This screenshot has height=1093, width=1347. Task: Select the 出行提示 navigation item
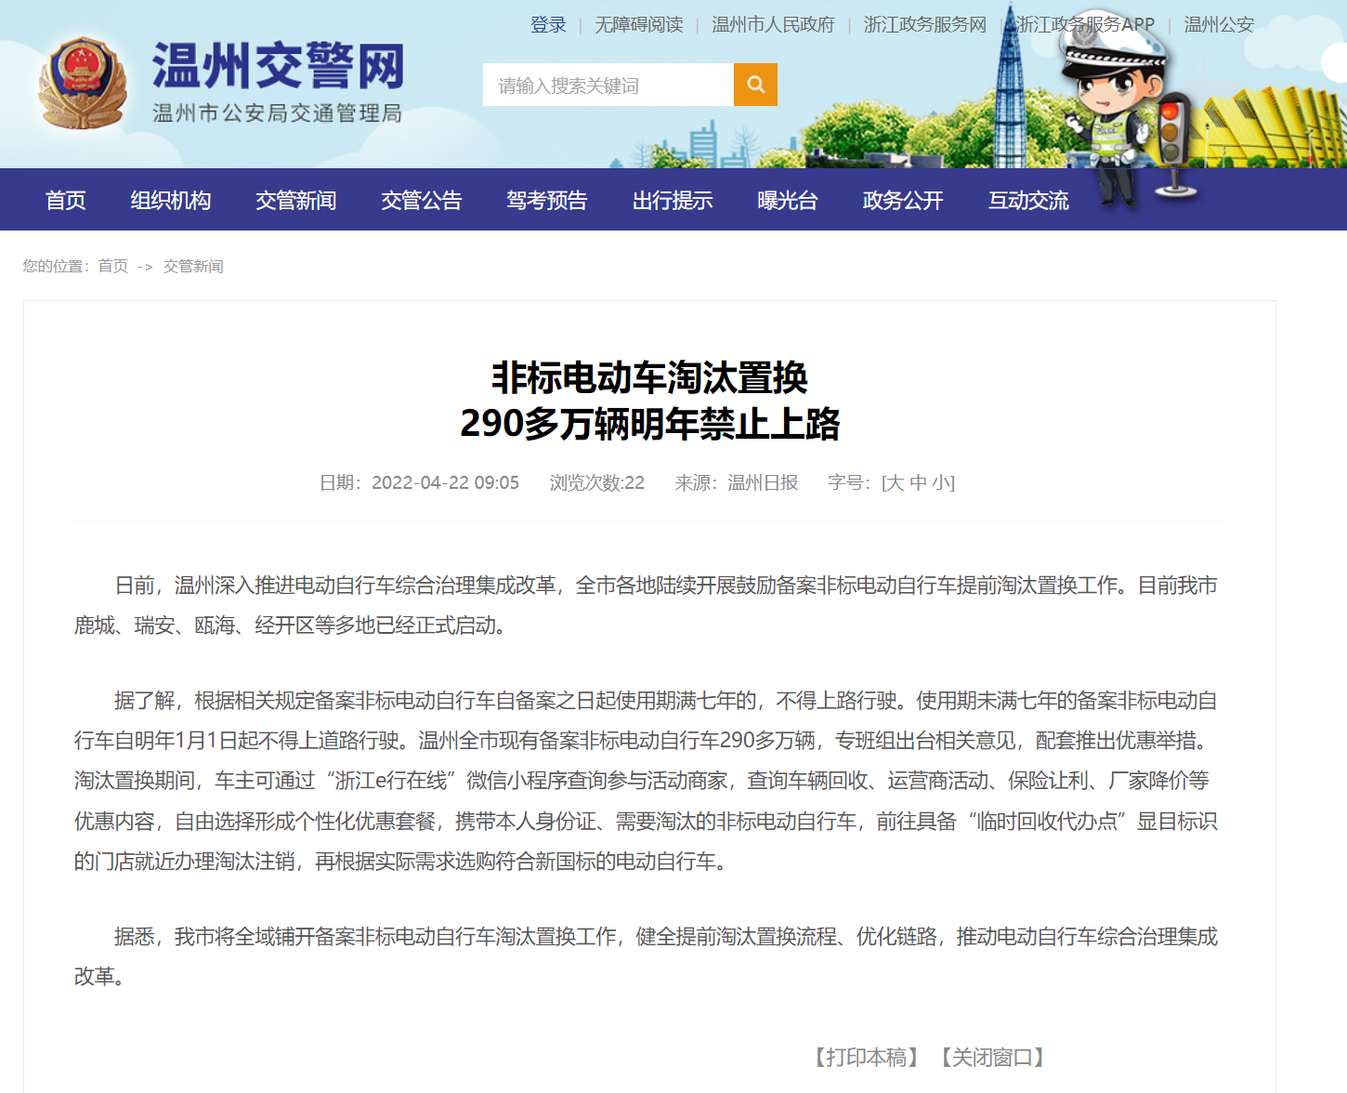pos(672,201)
